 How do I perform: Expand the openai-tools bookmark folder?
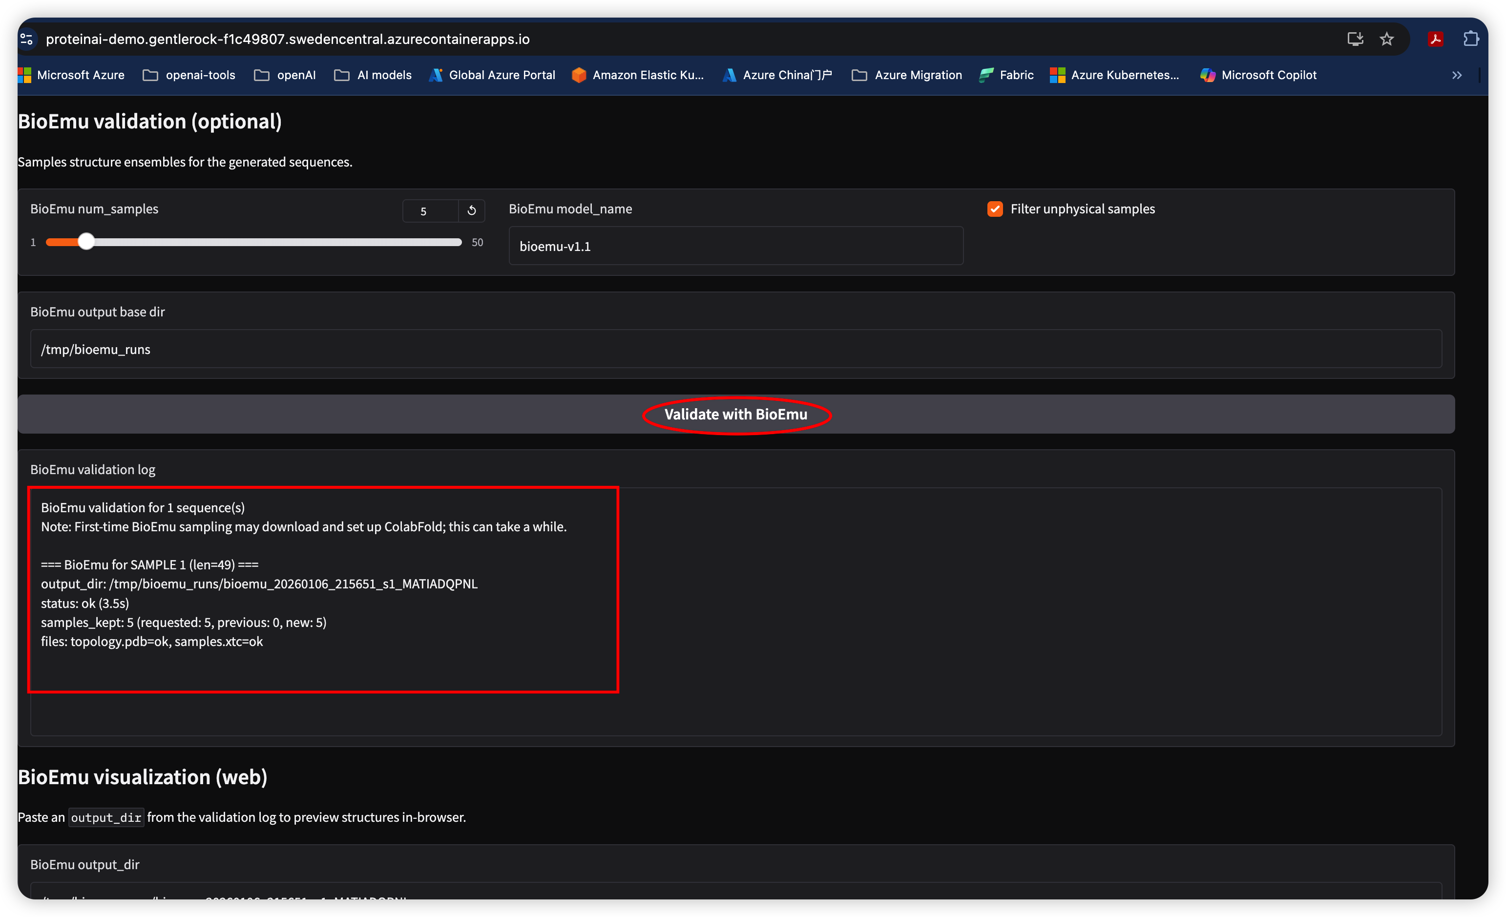(x=189, y=75)
